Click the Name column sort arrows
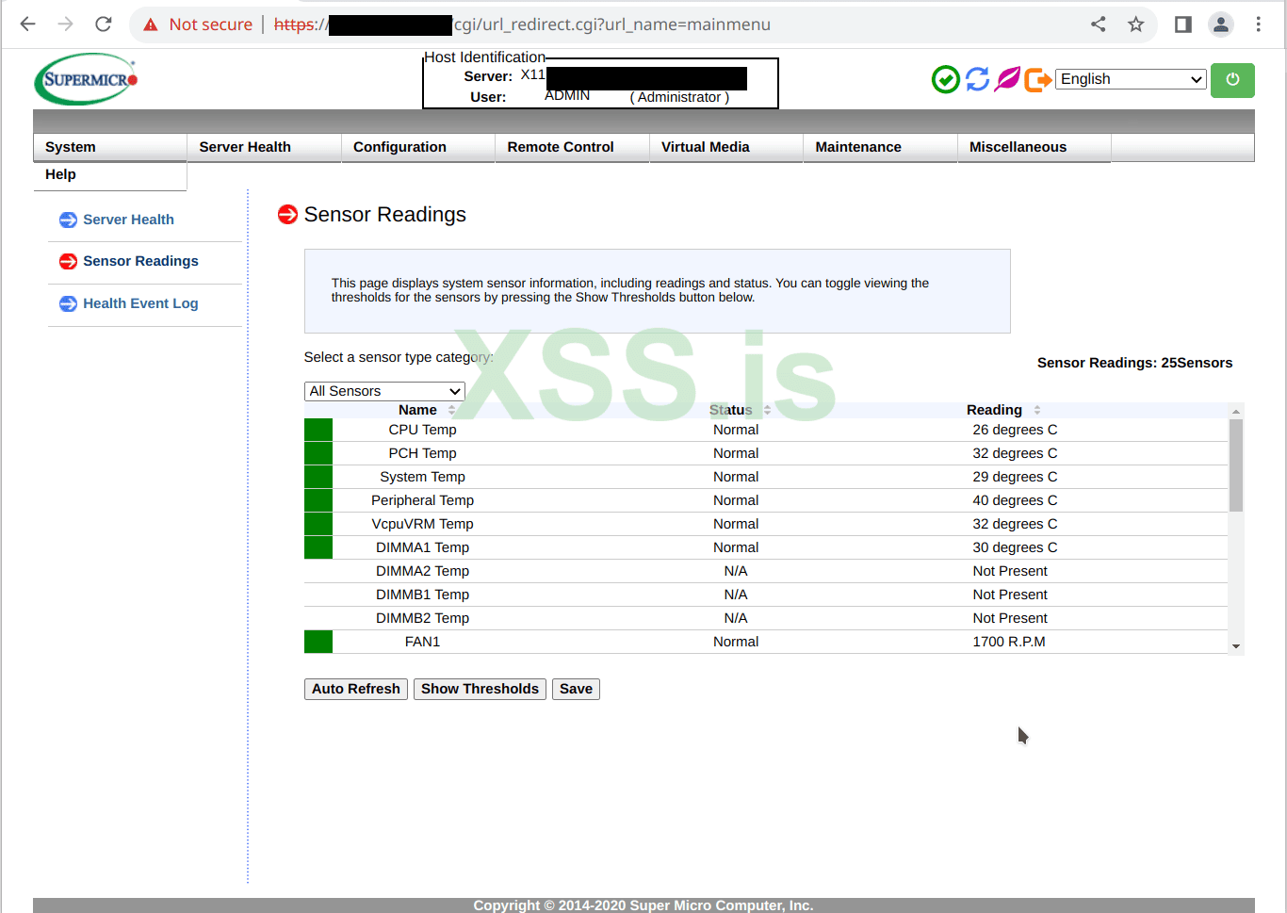This screenshot has height=913, width=1287. coord(451,410)
